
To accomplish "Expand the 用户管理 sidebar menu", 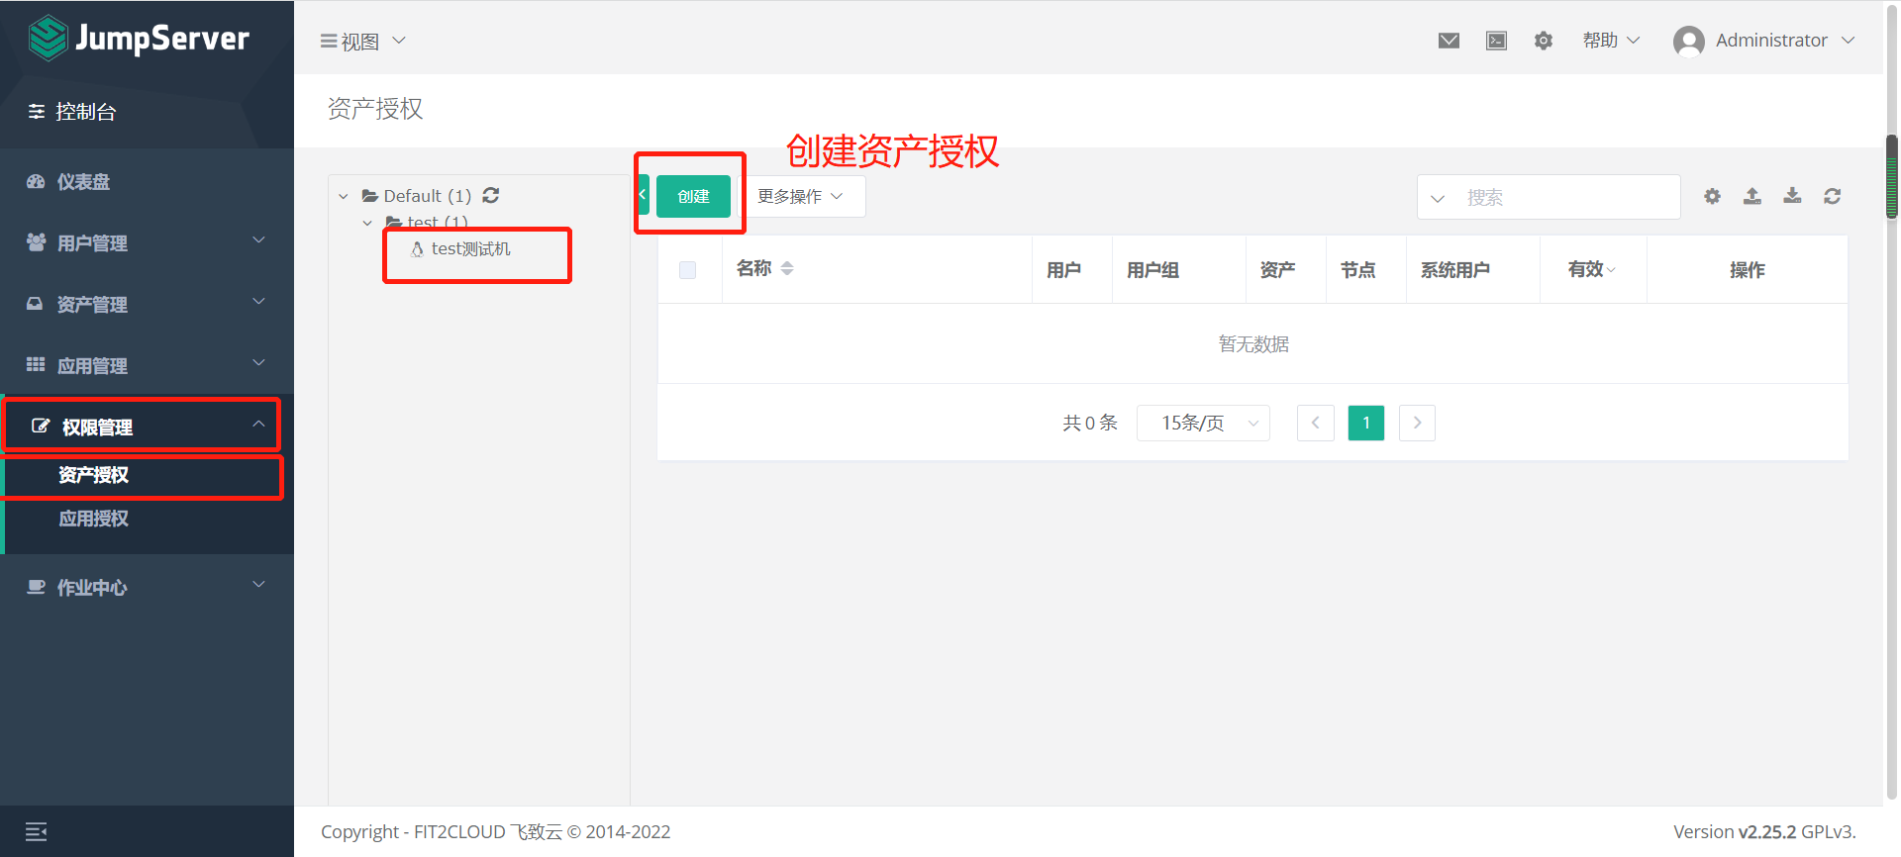I will [x=147, y=242].
